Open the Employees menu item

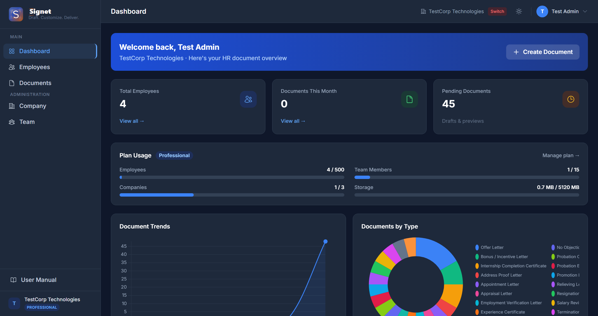[x=34, y=67]
